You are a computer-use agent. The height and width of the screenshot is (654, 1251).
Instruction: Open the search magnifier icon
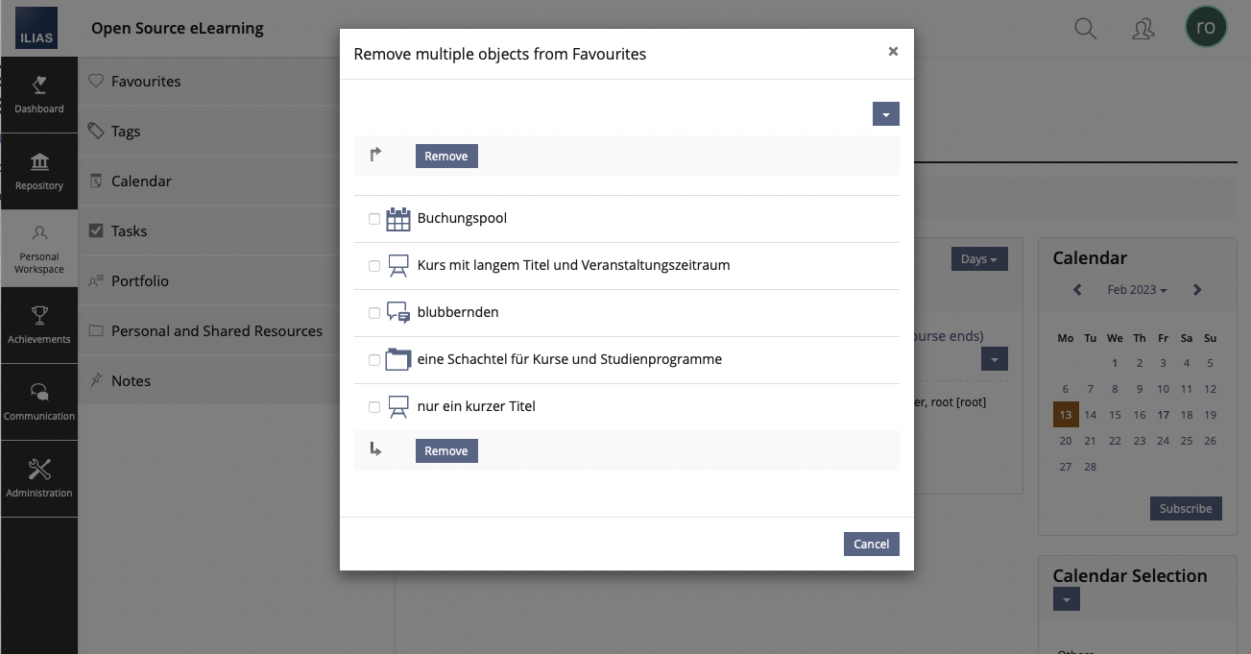pyautogui.click(x=1085, y=29)
